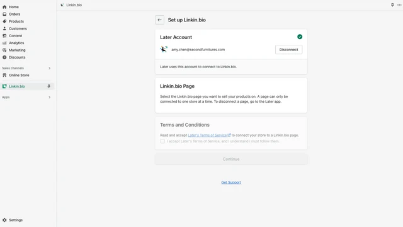
Task: Click the Content icon in sidebar
Action: pos(4,36)
